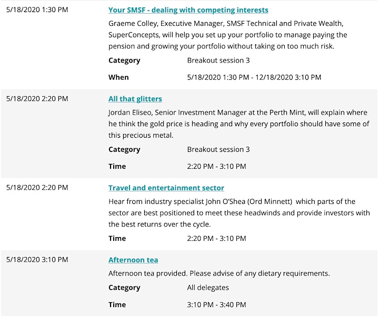
Task: Click the 5/18/2020 1:30 PM start time
Action: click(37, 9)
